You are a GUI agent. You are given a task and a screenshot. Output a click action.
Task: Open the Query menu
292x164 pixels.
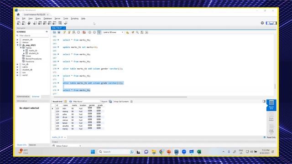pyautogui.click(x=38, y=19)
